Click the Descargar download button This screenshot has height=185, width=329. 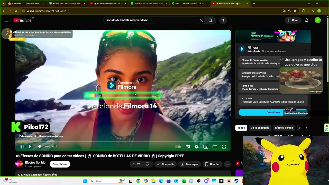click(x=189, y=164)
